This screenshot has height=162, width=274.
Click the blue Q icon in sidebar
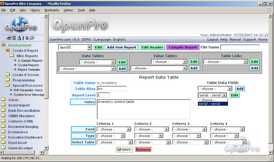click(x=27, y=38)
